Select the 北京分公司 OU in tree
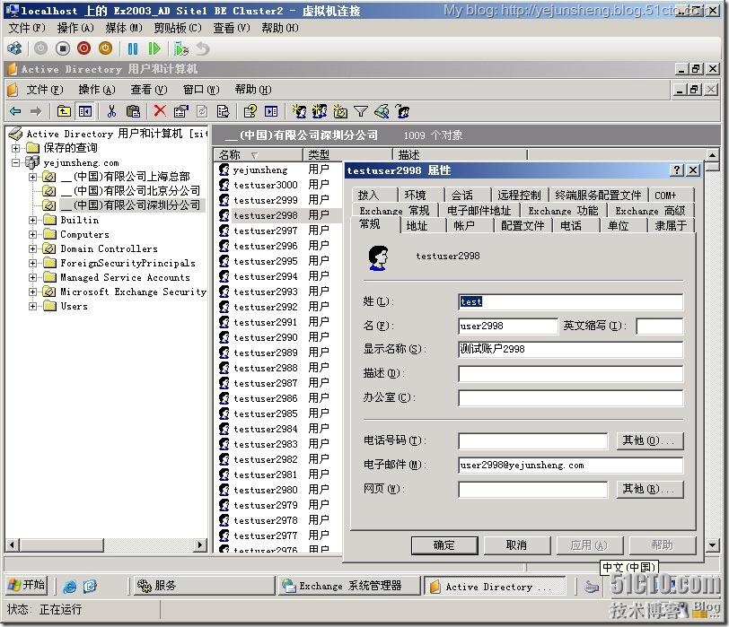 click(x=131, y=191)
